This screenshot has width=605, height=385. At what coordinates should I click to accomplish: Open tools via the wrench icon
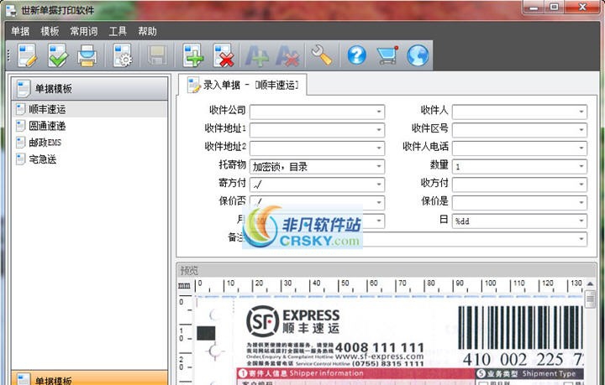321,55
